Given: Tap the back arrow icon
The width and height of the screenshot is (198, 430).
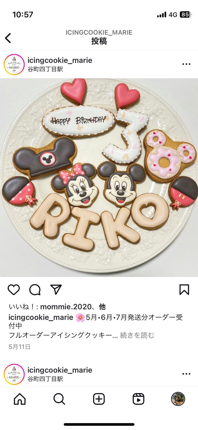Looking at the screenshot, I should click(8, 38).
